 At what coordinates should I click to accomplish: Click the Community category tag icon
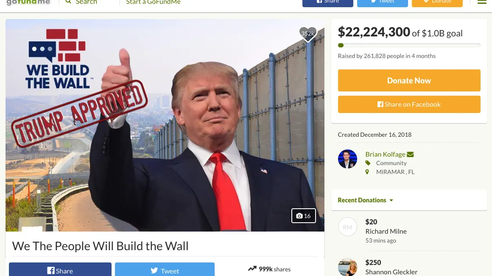coord(368,163)
